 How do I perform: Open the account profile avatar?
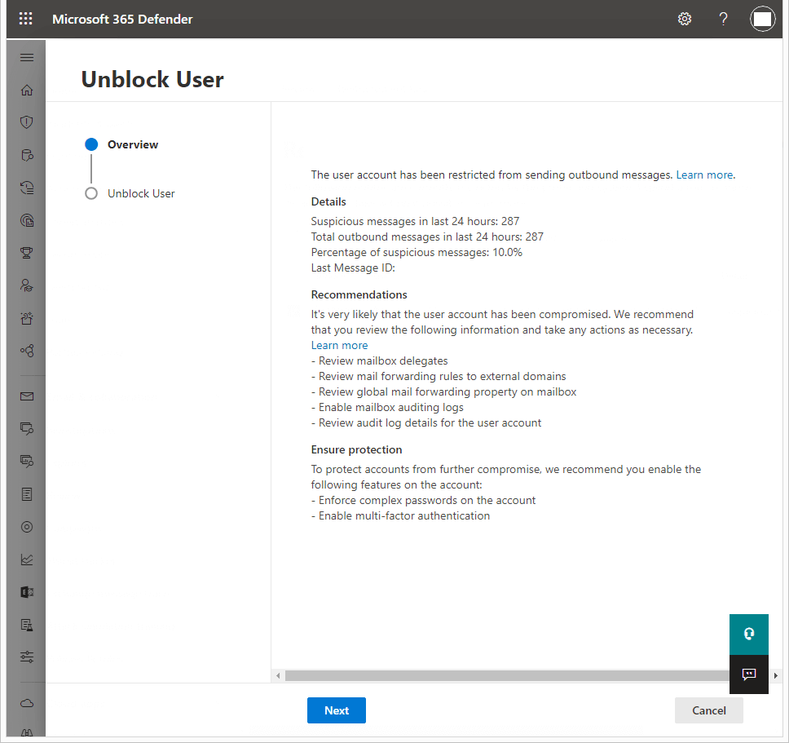762,19
